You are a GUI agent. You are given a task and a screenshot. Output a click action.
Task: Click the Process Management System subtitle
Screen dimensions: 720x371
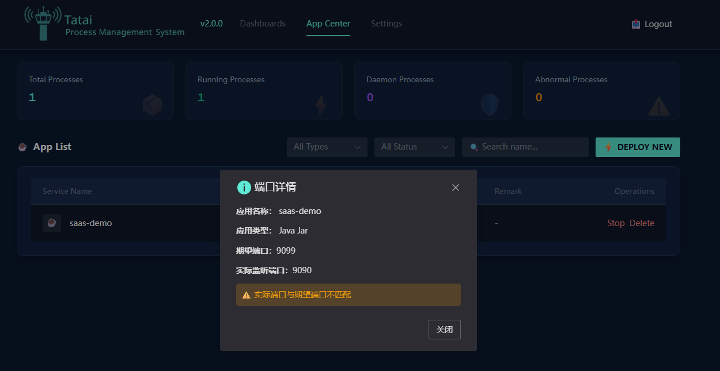click(125, 32)
